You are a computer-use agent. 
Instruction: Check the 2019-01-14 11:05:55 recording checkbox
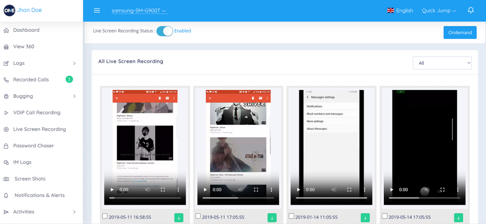[x=291, y=216]
